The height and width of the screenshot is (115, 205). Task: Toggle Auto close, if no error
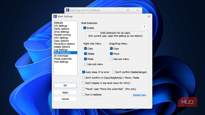84,72
